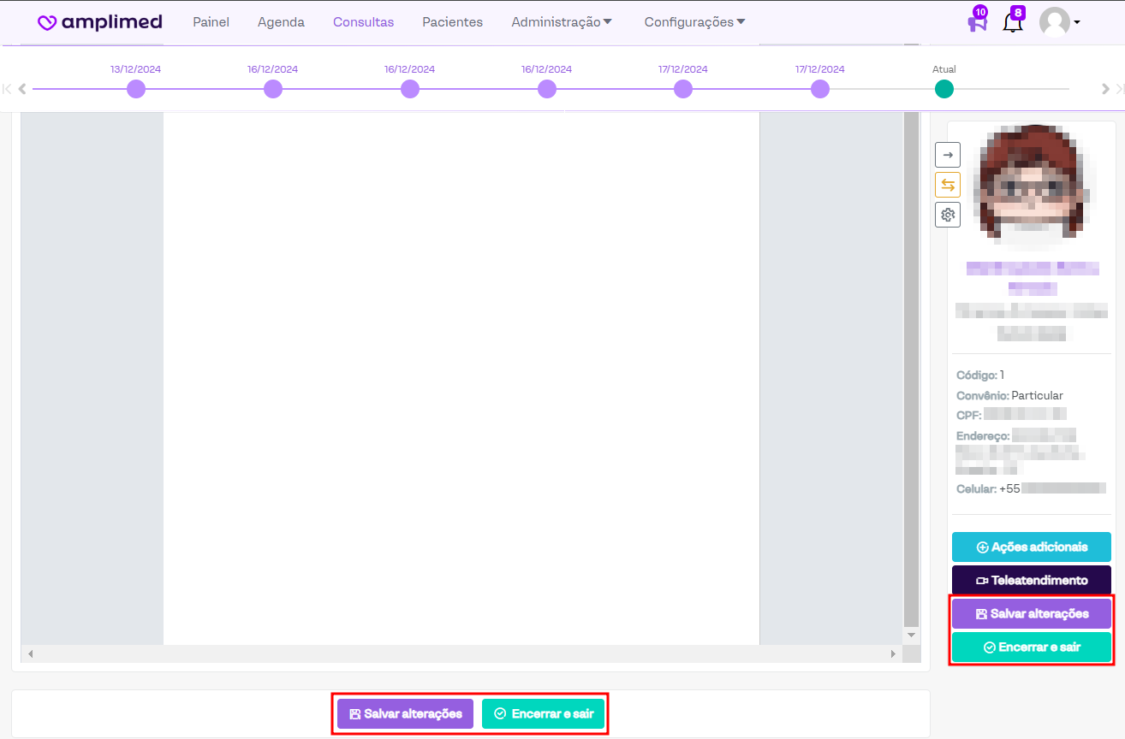The image size is (1125, 739).
Task: Open the megaphone announcements icon
Action: 976,22
